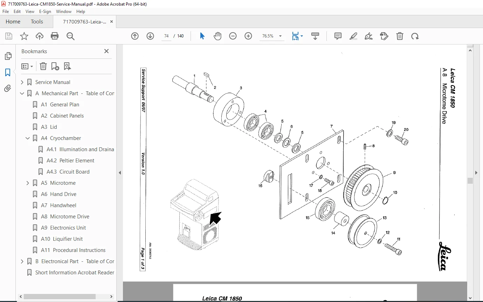The height and width of the screenshot is (302, 483).
Task: Switch to the Tools tab
Action: [37, 22]
